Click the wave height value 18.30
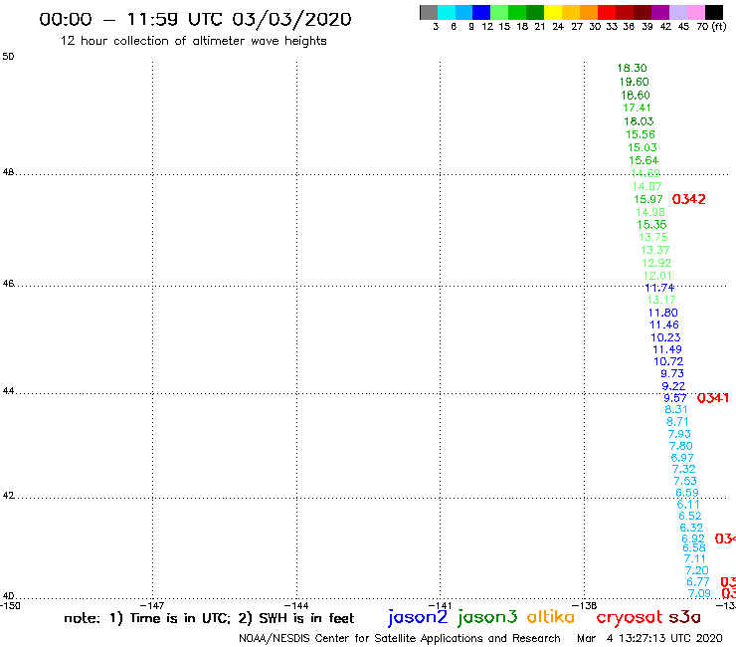The height and width of the screenshot is (647, 736). (632, 68)
